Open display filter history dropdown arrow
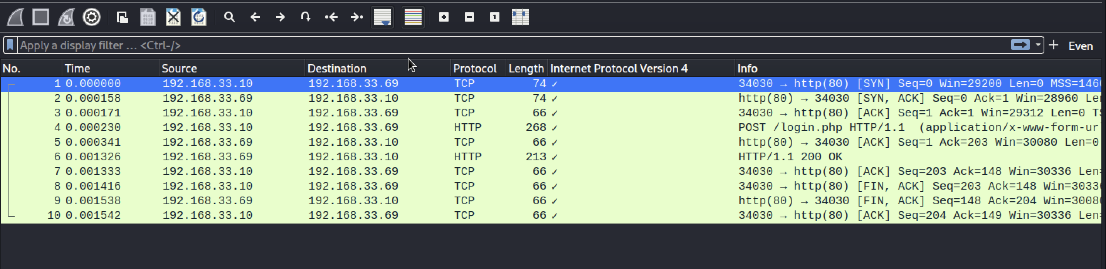Viewport: 1106px width, 269px height. [x=1038, y=45]
